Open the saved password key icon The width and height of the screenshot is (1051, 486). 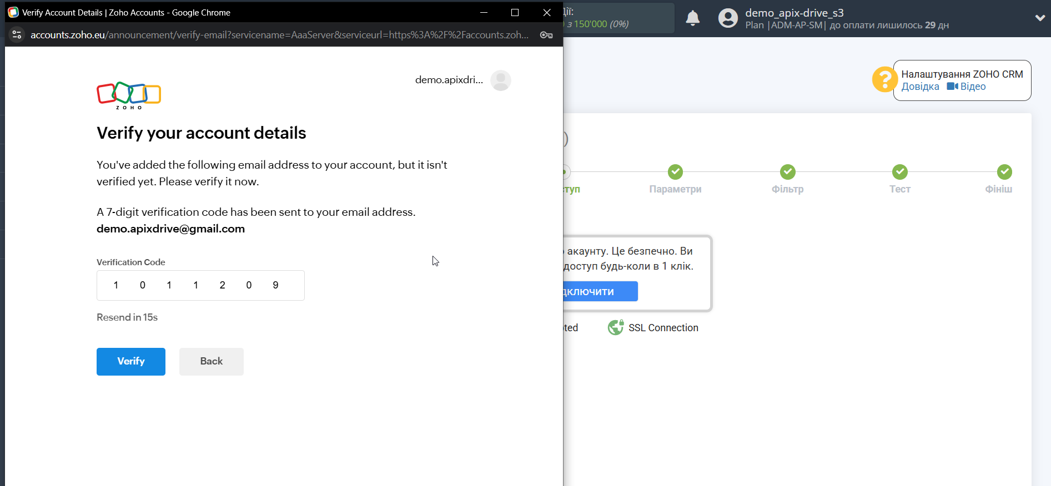click(546, 35)
